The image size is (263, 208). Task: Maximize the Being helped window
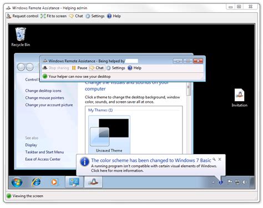coord(188,61)
